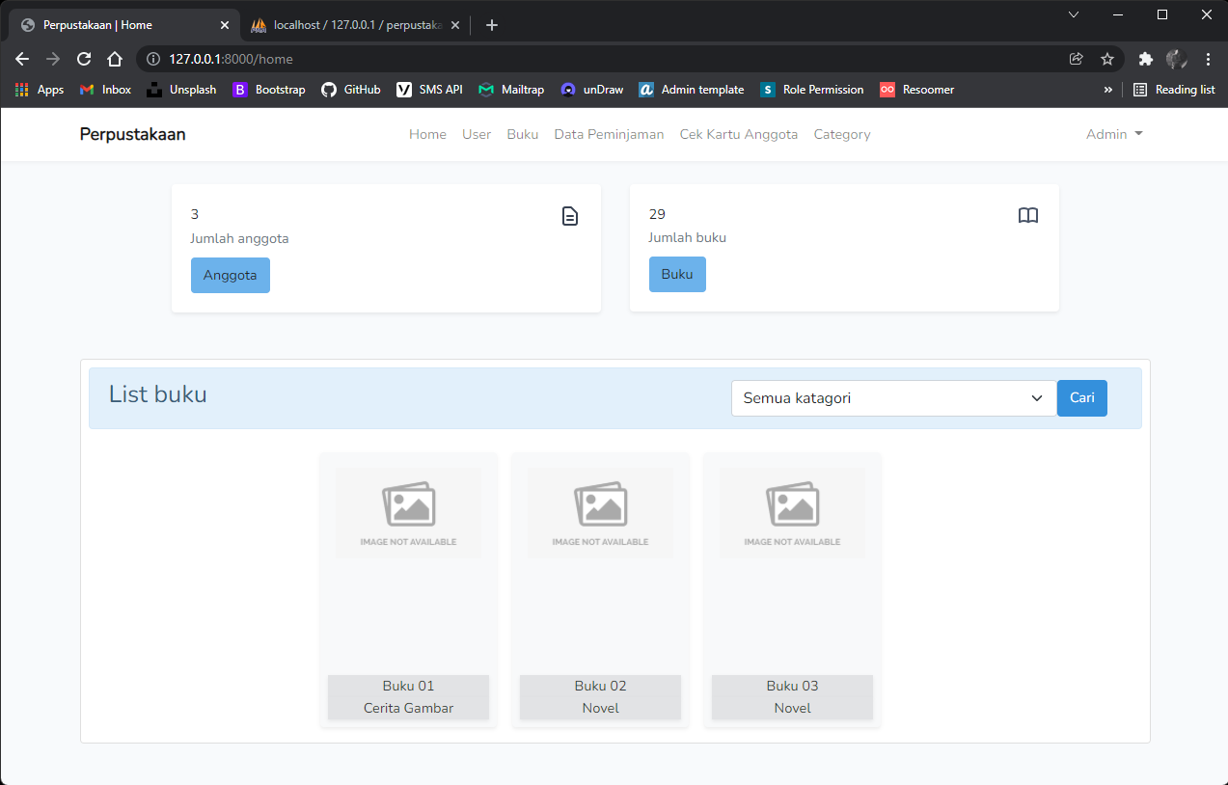Toggle the browser profile avatar icon

(1176, 59)
